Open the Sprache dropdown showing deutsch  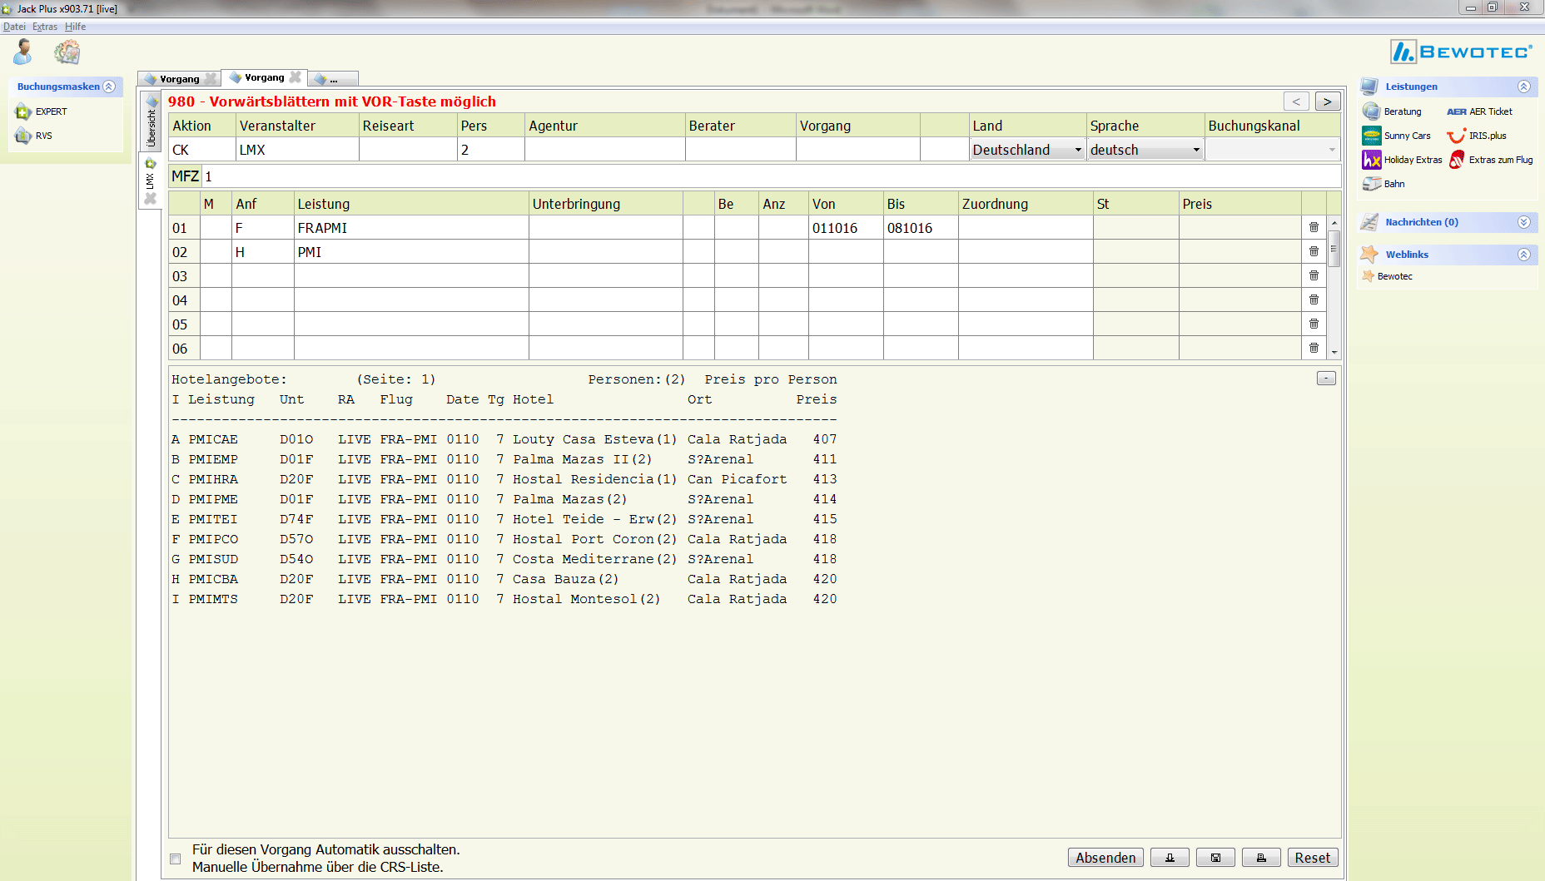point(1145,150)
